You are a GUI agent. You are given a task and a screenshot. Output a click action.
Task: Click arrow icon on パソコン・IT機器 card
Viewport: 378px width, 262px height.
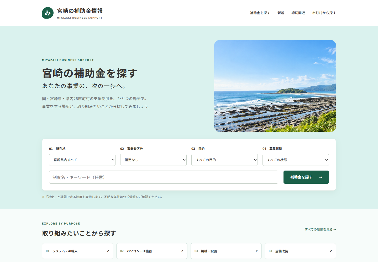182,251
